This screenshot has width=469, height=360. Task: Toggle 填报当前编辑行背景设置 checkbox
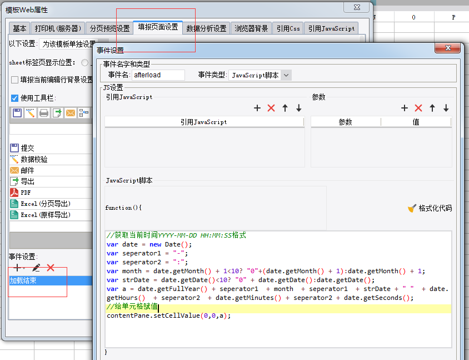(14, 80)
